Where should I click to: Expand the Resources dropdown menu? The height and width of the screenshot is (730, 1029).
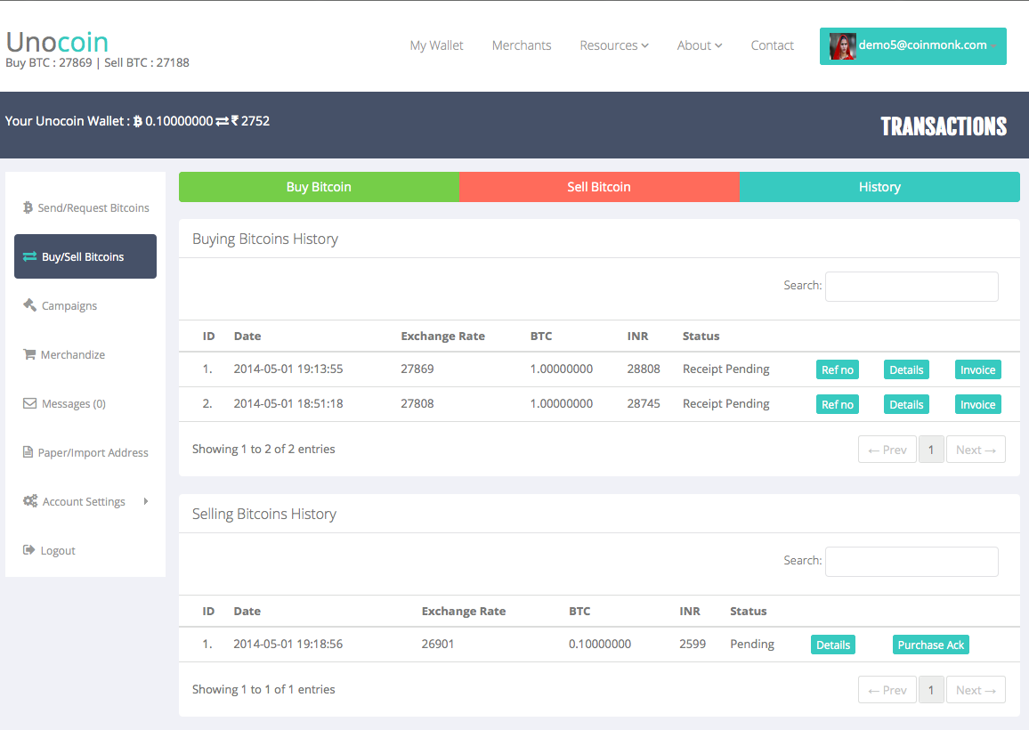614,45
